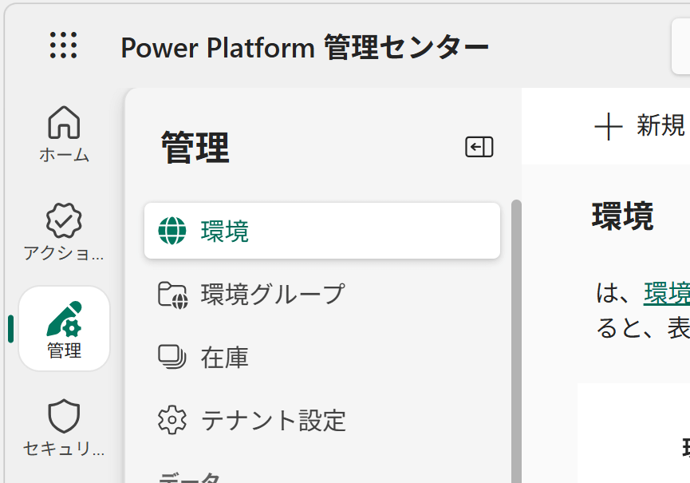Navigate to テナント設定 text entry
Image resolution: width=690 pixels, height=483 pixels.
[x=273, y=420]
